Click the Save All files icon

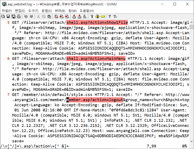click(13, 17)
